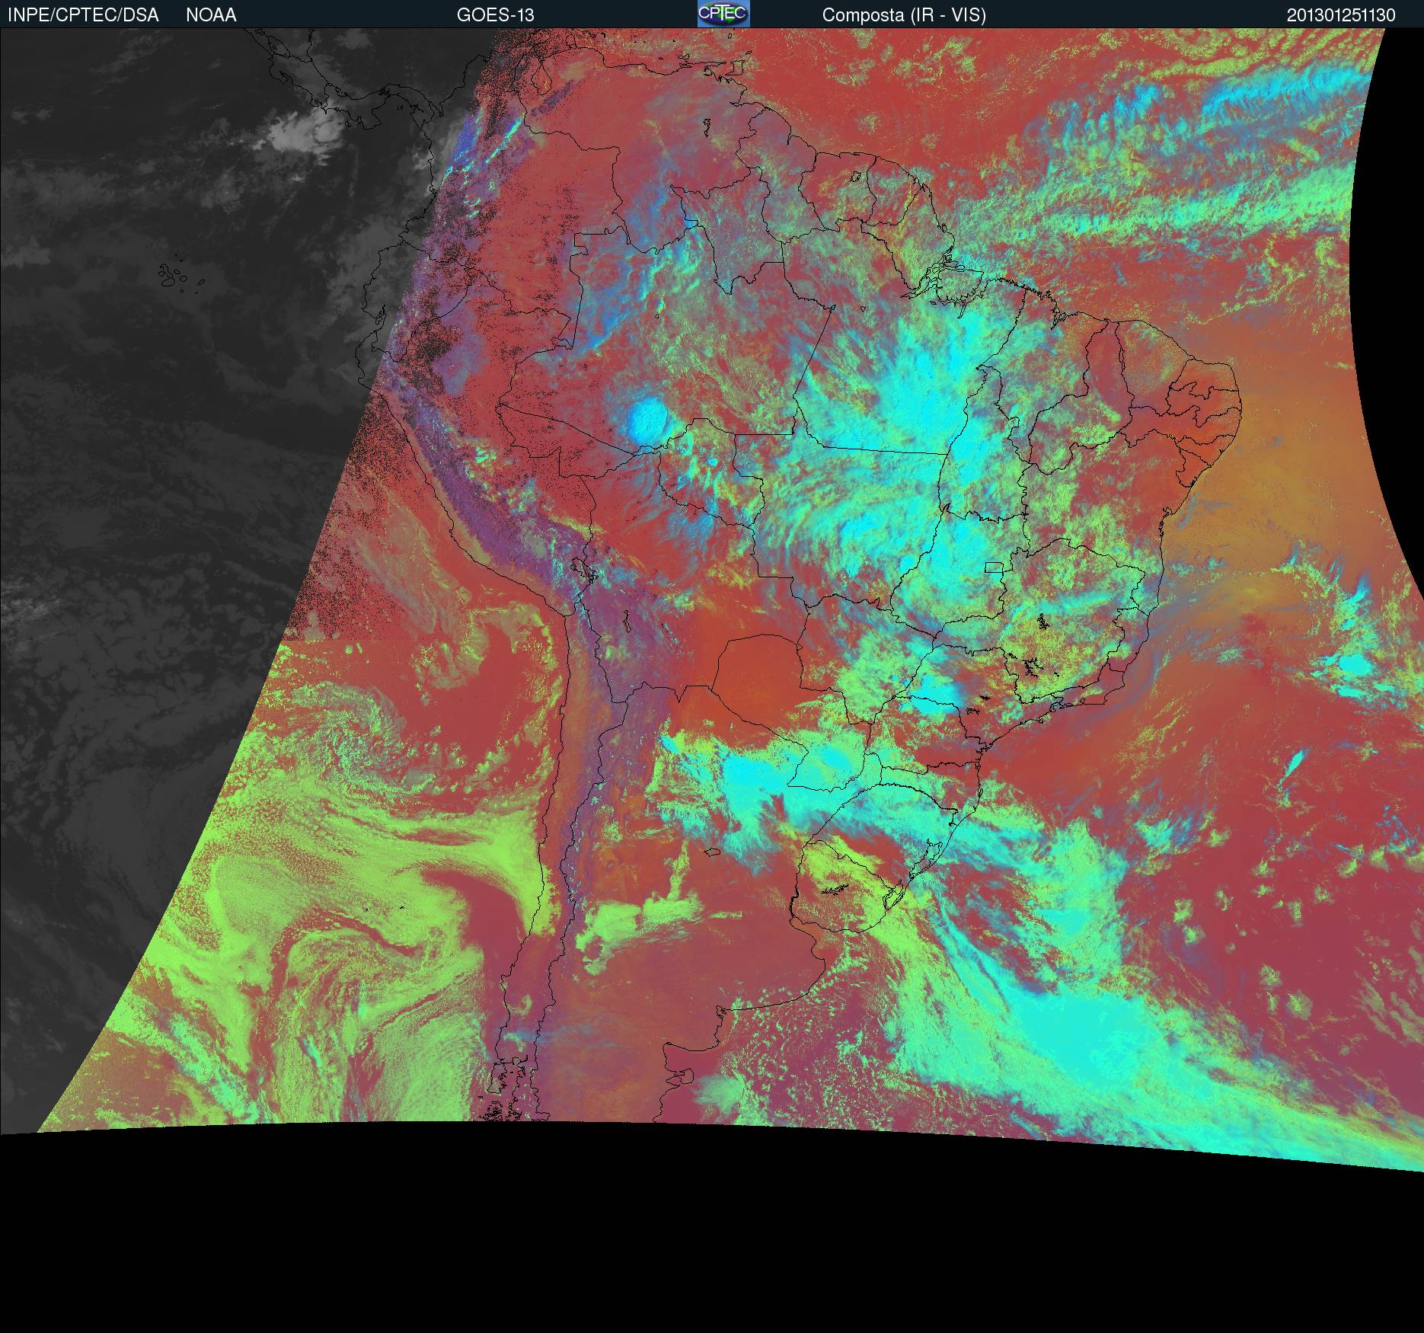This screenshot has width=1424, height=1333.
Task: Click the 201301251130 timestamp
Action: click(1341, 15)
